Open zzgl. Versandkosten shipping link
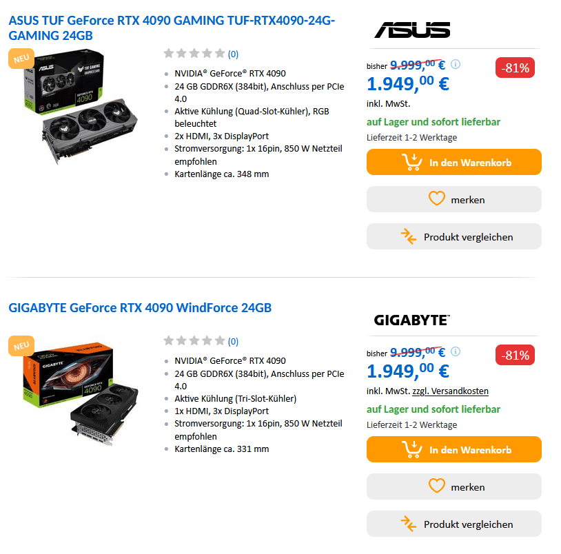The width and height of the screenshot is (561, 554). pos(450,391)
